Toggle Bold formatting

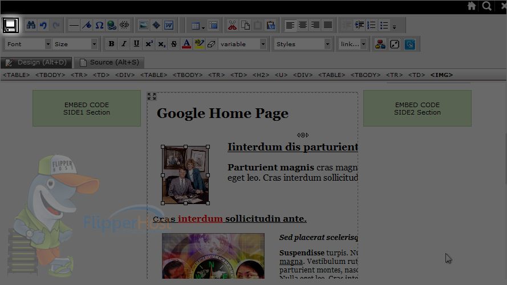[x=111, y=44]
